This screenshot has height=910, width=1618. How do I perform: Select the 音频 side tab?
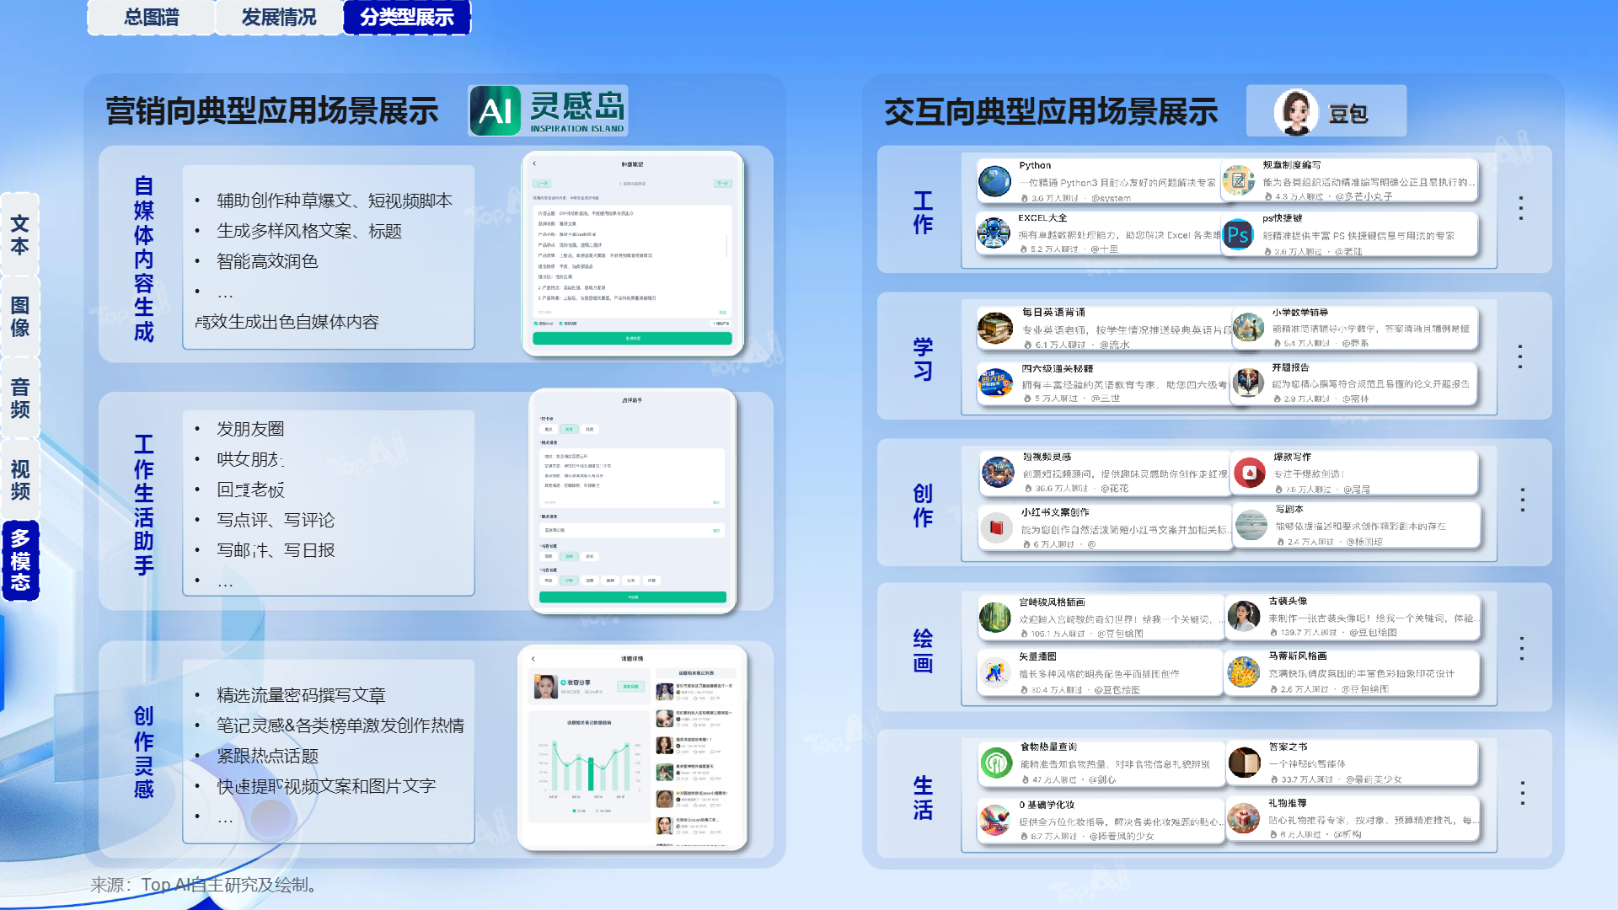[x=20, y=398]
